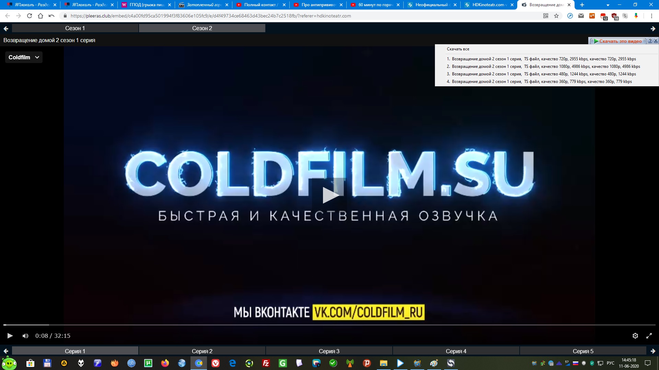Enter fullscreen mode with expand icon
This screenshot has height=370, width=659.
click(649, 336)
